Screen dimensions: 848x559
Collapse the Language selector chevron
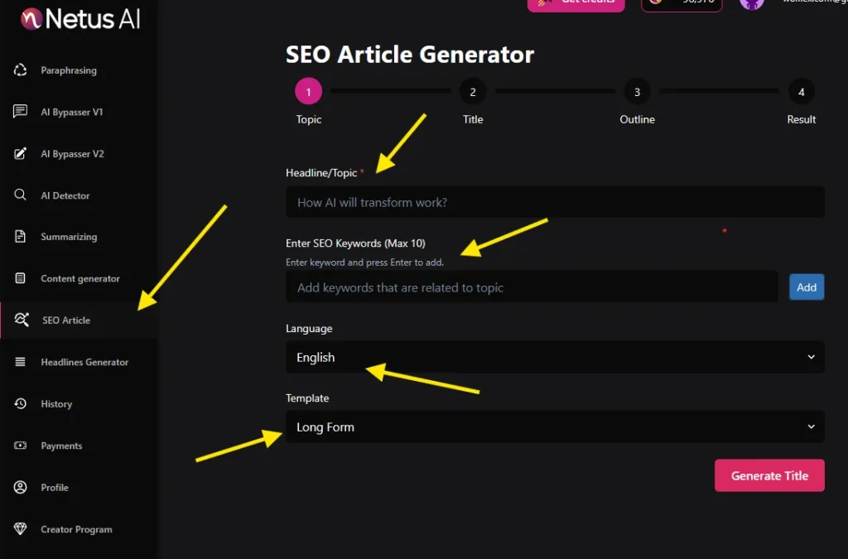point(812,358)
